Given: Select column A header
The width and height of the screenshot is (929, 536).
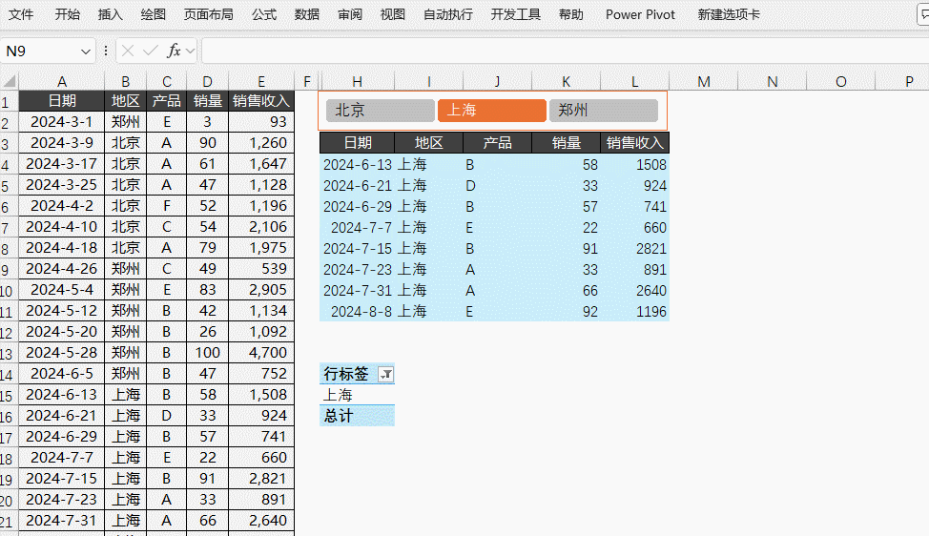Looking at the screenshot, I should click(x=62, y=81).
